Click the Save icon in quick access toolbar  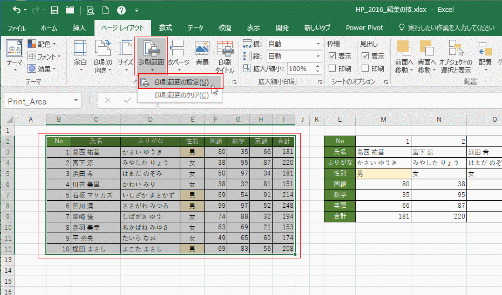tap(55, 10)
